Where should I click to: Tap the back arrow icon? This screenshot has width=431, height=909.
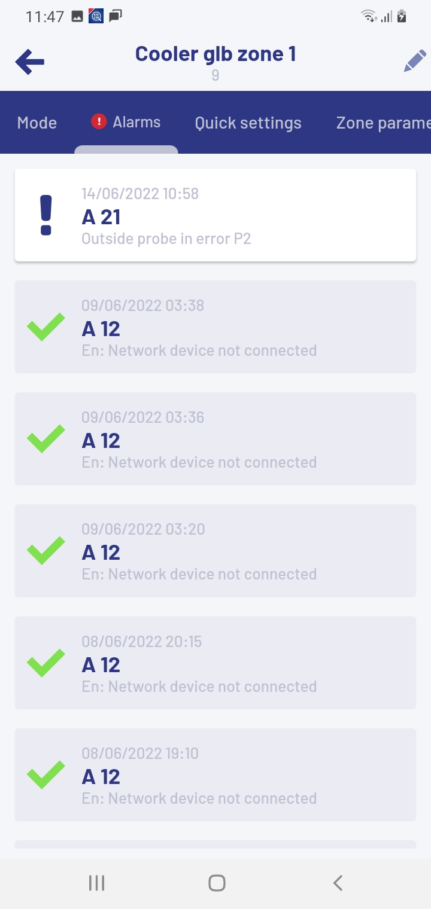pyautogui.click(x=30, y=62)
